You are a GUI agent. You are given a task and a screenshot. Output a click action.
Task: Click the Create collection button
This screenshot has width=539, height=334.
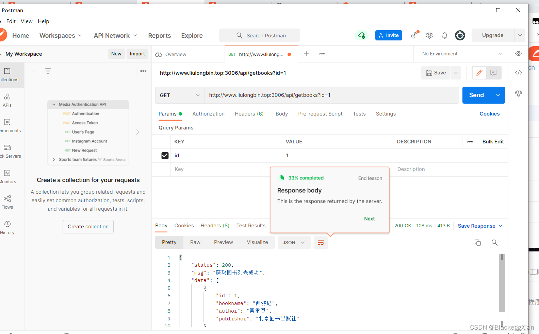(x=88, y=227)
